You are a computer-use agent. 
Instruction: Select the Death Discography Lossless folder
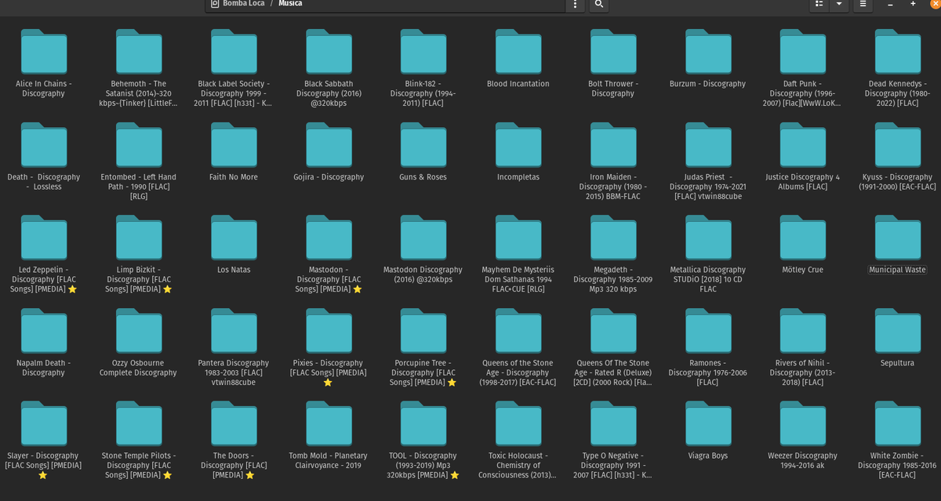pyautogui.click(x=44, y=144)
